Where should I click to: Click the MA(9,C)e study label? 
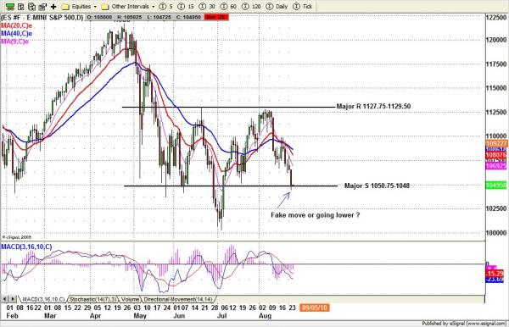pos(15,42)
